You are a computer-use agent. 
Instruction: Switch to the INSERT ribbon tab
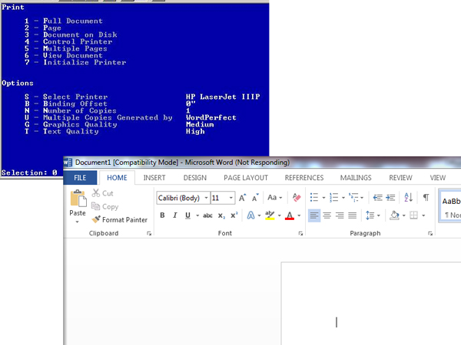click(154, 178)
